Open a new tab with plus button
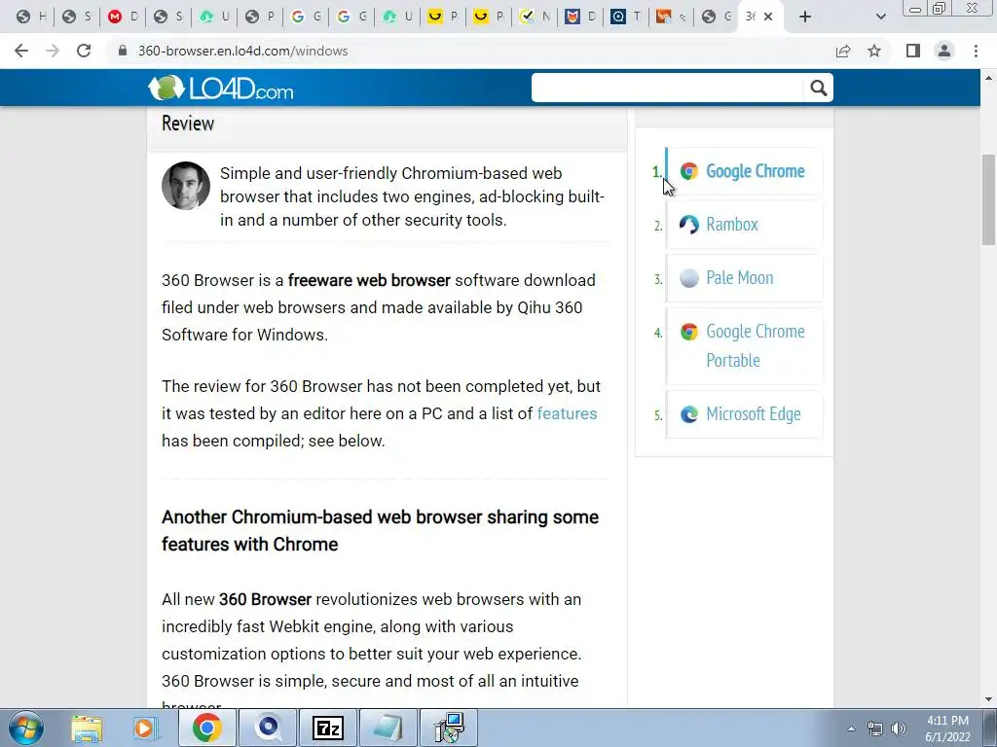Image resolution: width=997 pixels, height=747 pixels. tap(805, 17)
